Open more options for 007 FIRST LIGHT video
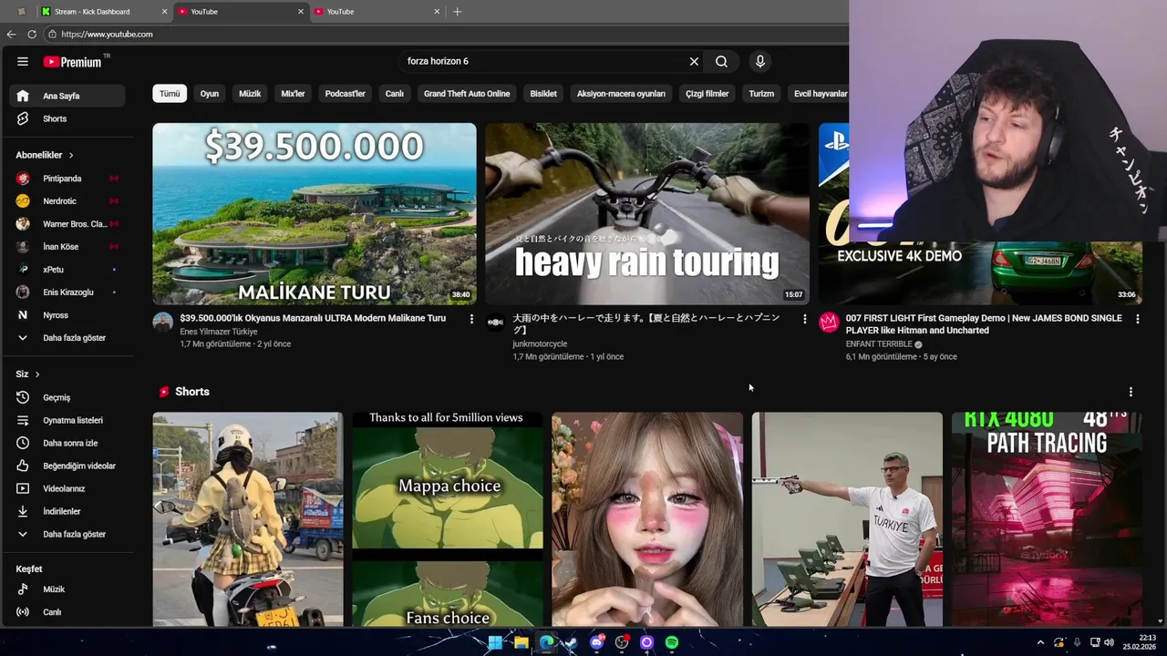Viewport: 1167px width, 656px height. (x=1137, y=319)
